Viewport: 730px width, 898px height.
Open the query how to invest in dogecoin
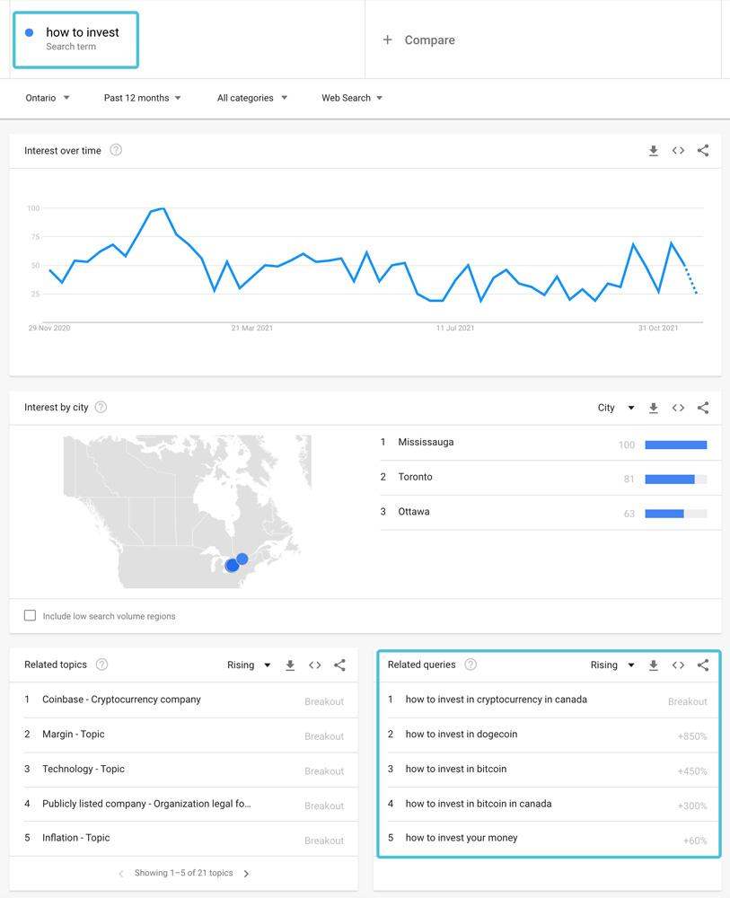[462, 734]
